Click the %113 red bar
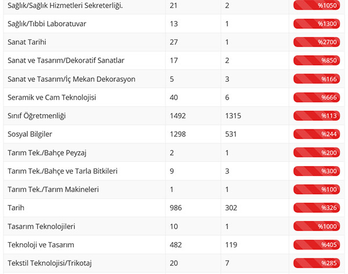Image resolution: width=348 pixels, height=274 pixels. (x=317, y=116)
